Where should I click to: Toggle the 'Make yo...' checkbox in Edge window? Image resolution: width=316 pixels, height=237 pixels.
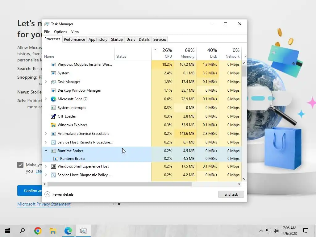pyautogui.click(x=20, y=165)
